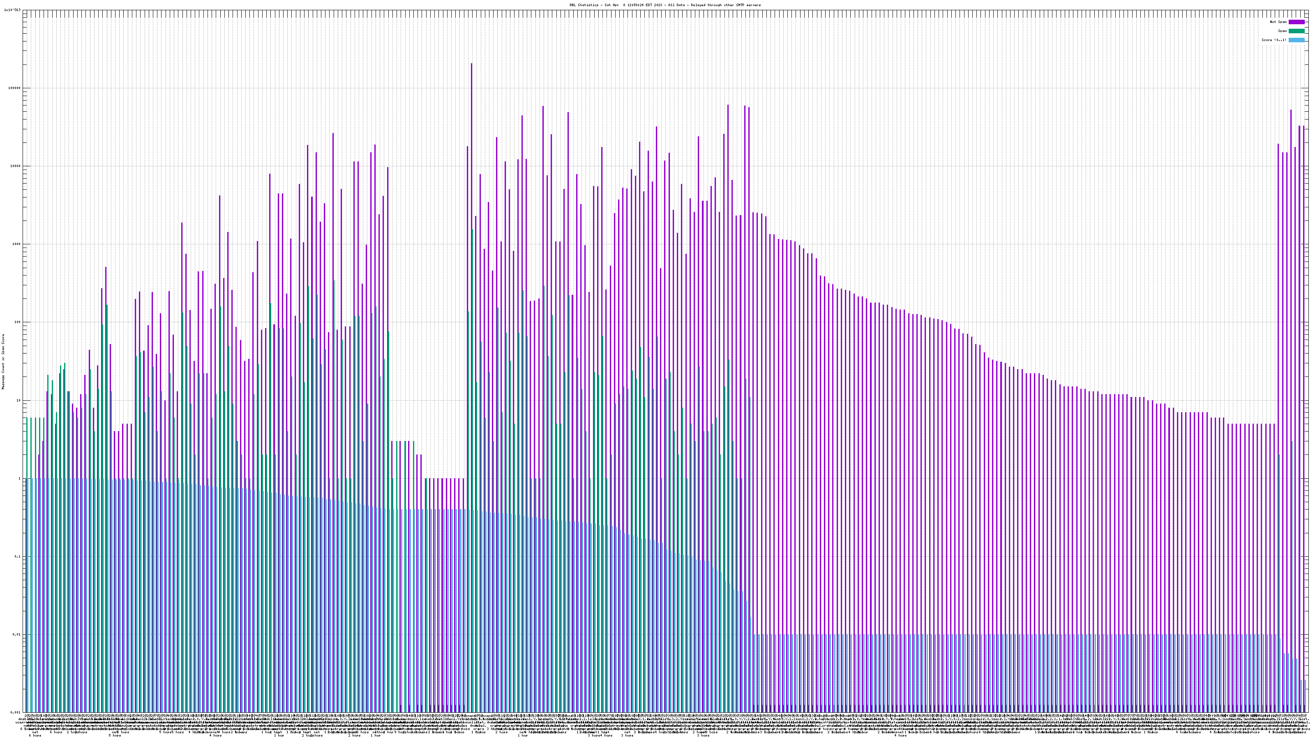
Task: Select the 'Spam' legend label text
Action: pyautogui.click(x=1282, y=31)
